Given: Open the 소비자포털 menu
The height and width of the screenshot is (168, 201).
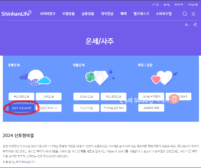Looking at the screenshot, I should pos(164,14).
